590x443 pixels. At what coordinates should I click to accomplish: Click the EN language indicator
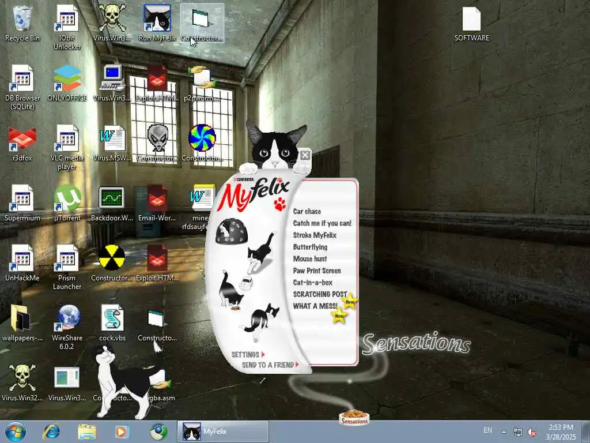click(x=487, y=430)
